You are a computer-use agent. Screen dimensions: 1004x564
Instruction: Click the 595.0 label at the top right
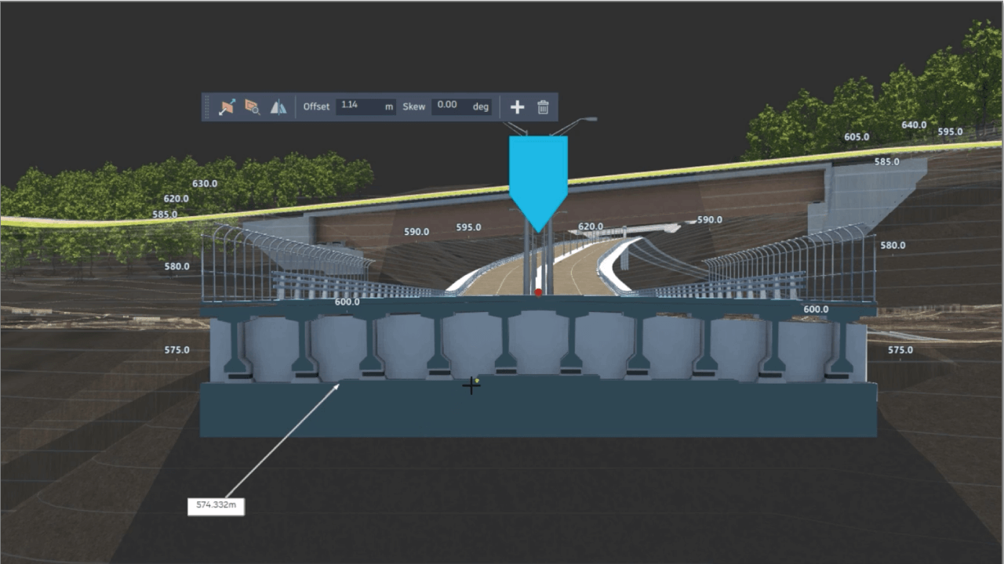(950, 132)
